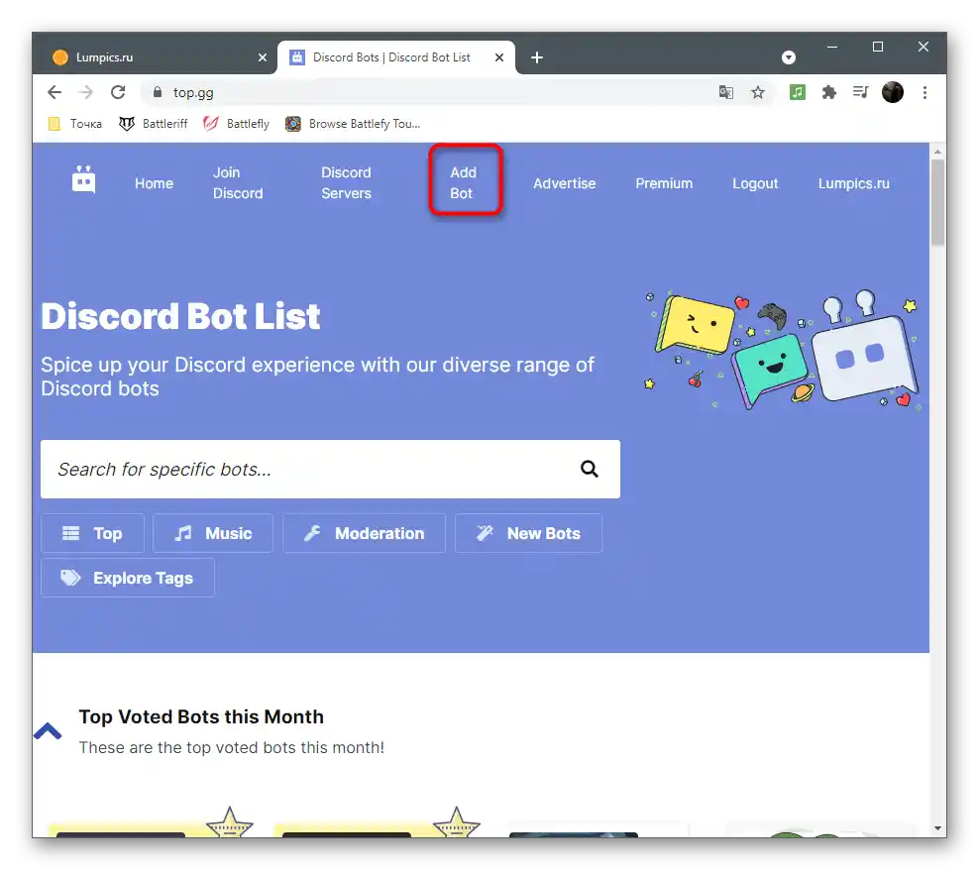Image resolution: width=979 pixels, height=870 pixels.
Task: Open the Premium nav link
Action: pyautogui.click(x=664, y=183)
